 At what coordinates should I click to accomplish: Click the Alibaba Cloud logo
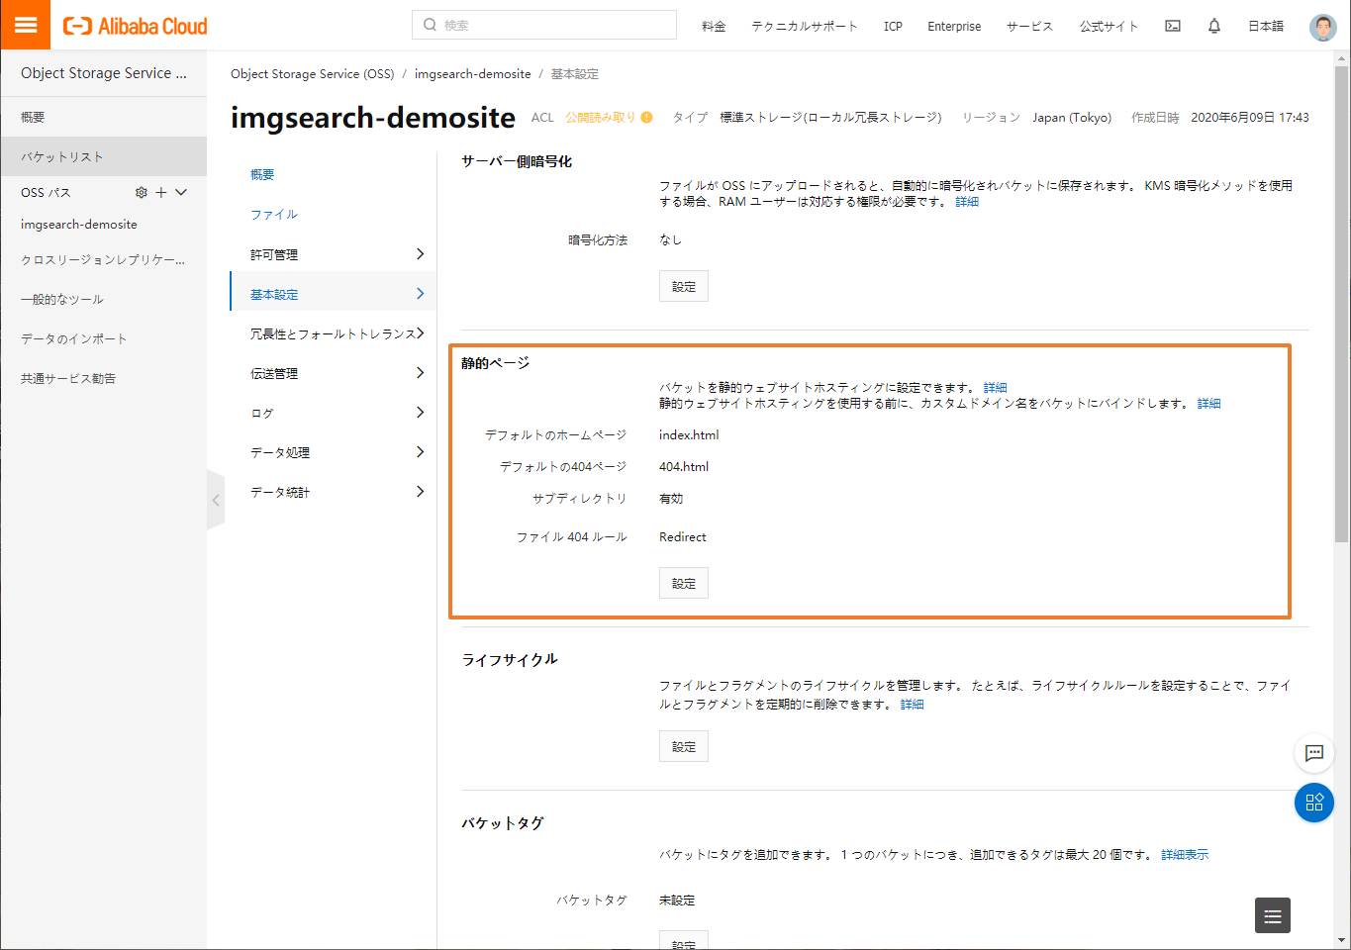(x=136, y=26)
